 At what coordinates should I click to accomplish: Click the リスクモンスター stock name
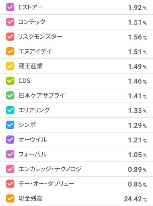click(40, 37)
